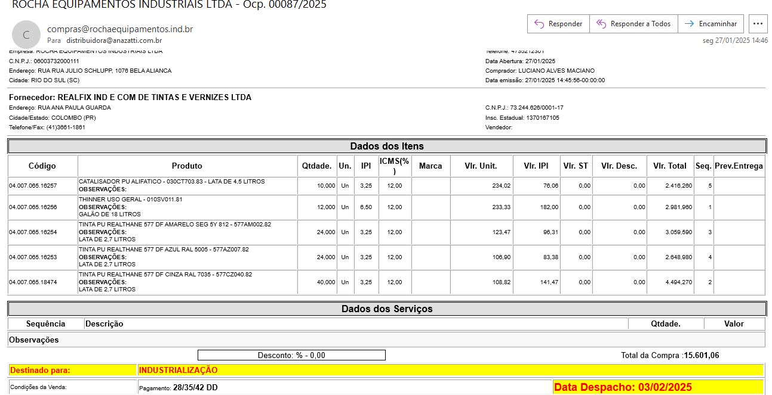Viewport: 772px width, 395px height.
Task: Click the Dados dos Serviços section header
Action: (x=386, y=309)
